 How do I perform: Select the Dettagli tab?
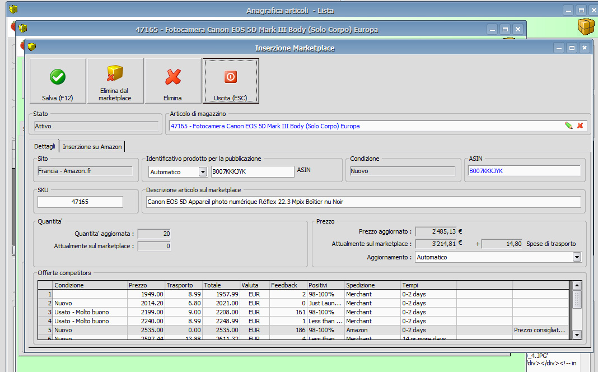tap(45, 147)
